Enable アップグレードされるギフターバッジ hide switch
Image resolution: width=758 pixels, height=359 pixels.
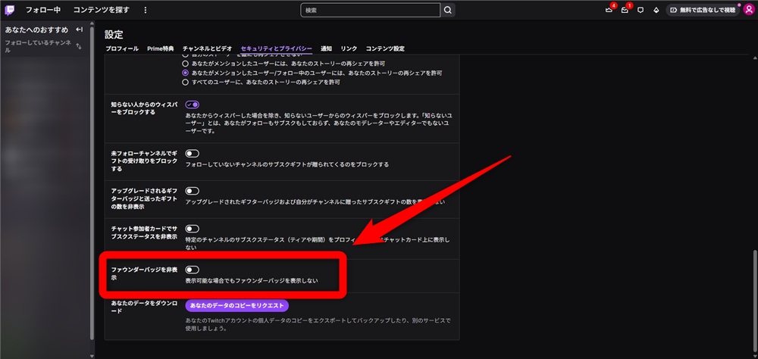pos(193,192)
